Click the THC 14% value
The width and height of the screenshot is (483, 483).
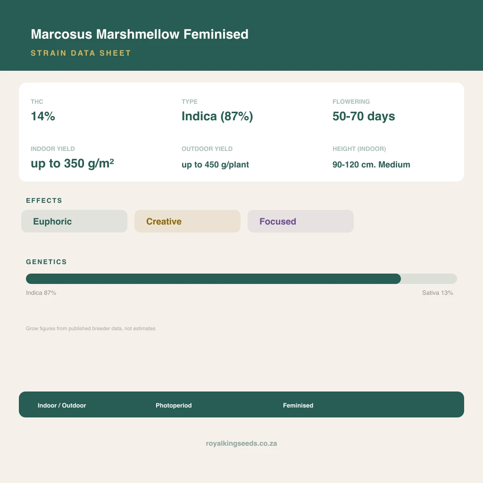pos(43,116)
